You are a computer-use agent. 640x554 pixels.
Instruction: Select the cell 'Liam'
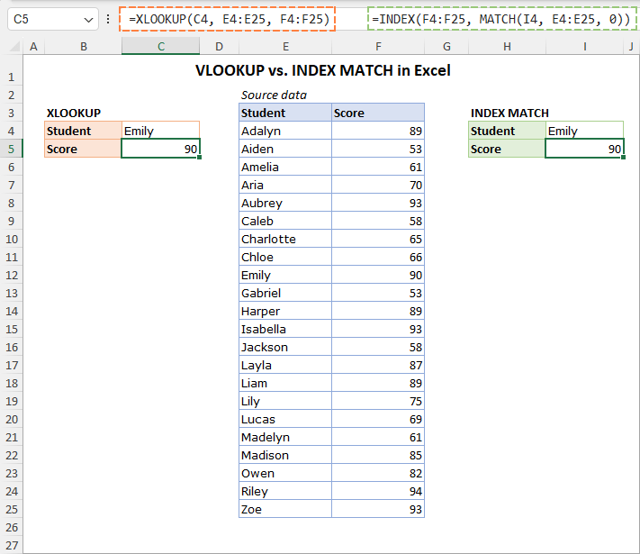(x=285, y=383)
